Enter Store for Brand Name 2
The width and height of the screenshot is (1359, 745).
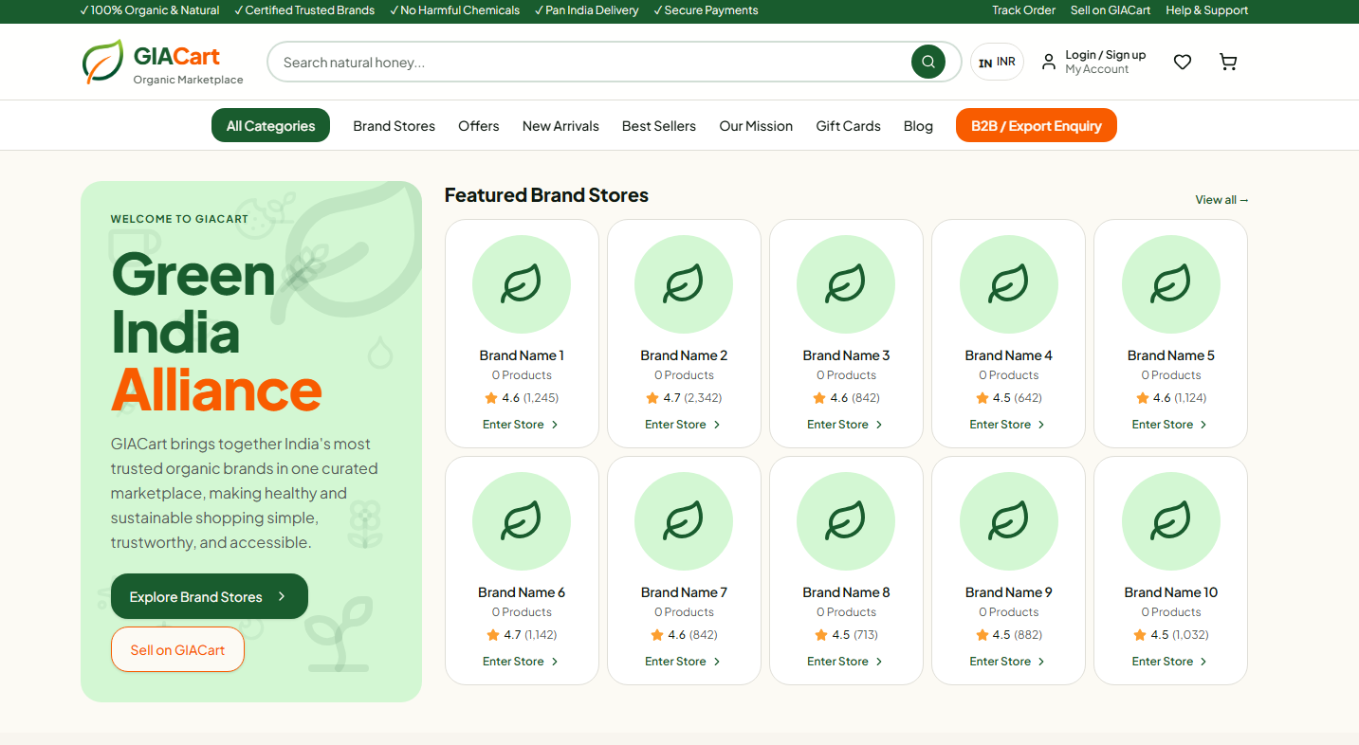(683, 425)
